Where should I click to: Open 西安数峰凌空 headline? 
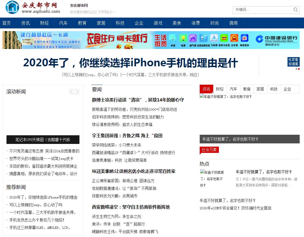(131, 207)
